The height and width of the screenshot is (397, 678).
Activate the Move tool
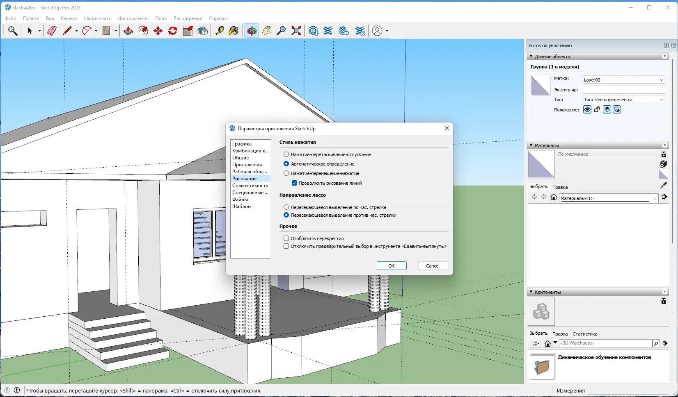(158, 31)
